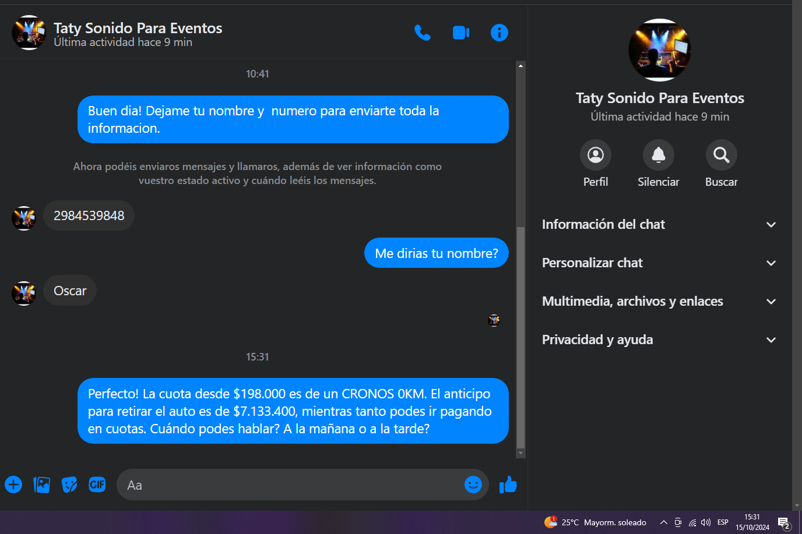The height and width of the screenshot is (534, 802).
Task: Expand Privacidad y ayuda section
Action: pyautogui.click(x=659, y=340)
